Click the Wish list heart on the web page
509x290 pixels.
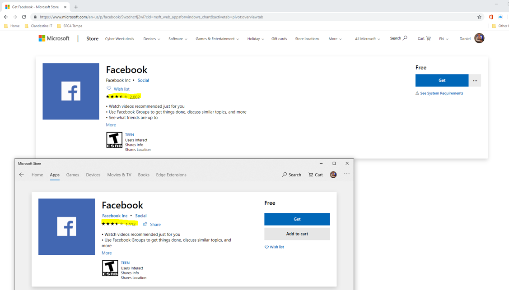(109, 88)
